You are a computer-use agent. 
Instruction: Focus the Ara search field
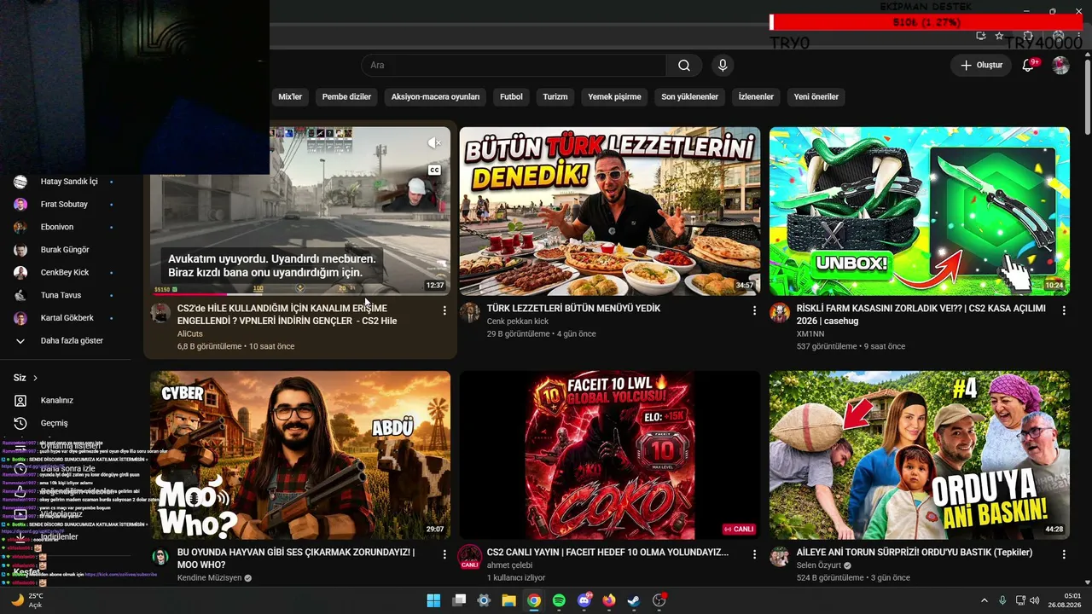point(514,66)
